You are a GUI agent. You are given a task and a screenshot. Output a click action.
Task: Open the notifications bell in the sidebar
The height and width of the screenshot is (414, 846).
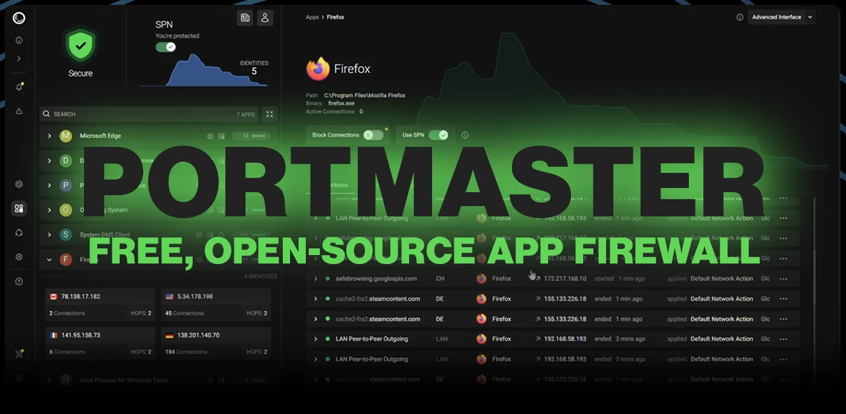19,87
